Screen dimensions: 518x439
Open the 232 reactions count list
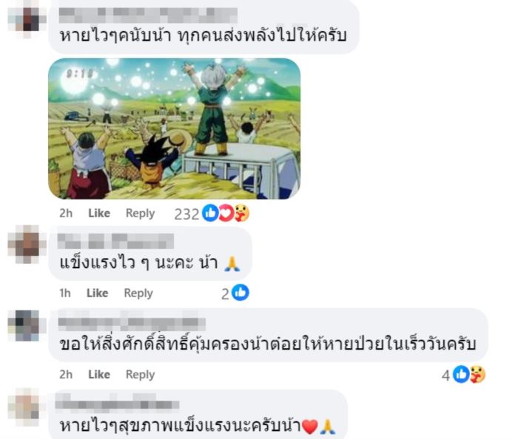click(186, 214)
